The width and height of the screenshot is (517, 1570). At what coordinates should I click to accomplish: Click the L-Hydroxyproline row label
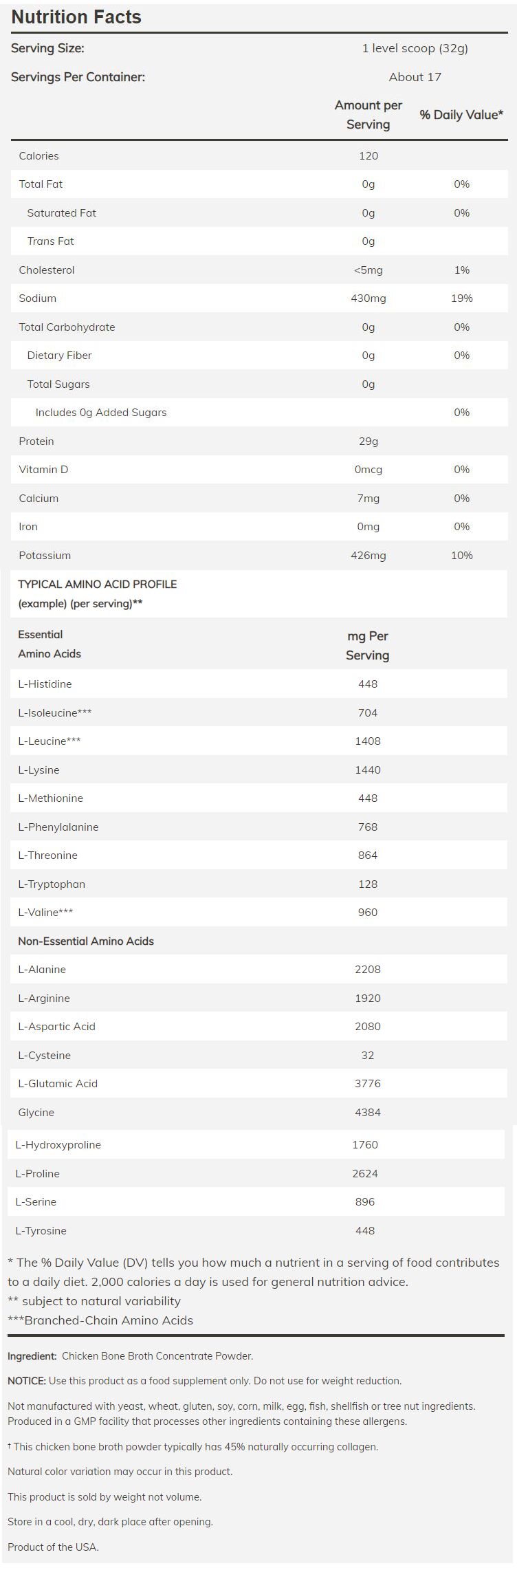[58, 1145]
